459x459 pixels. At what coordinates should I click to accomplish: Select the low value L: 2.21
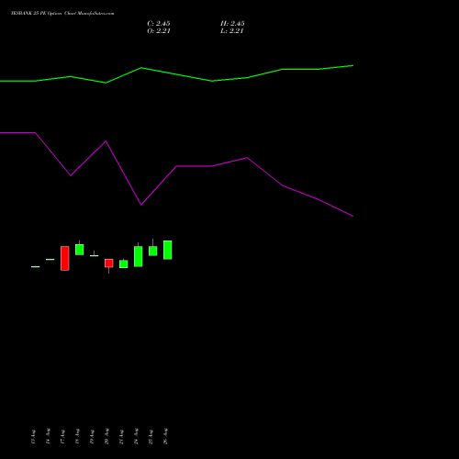point(232,31)
